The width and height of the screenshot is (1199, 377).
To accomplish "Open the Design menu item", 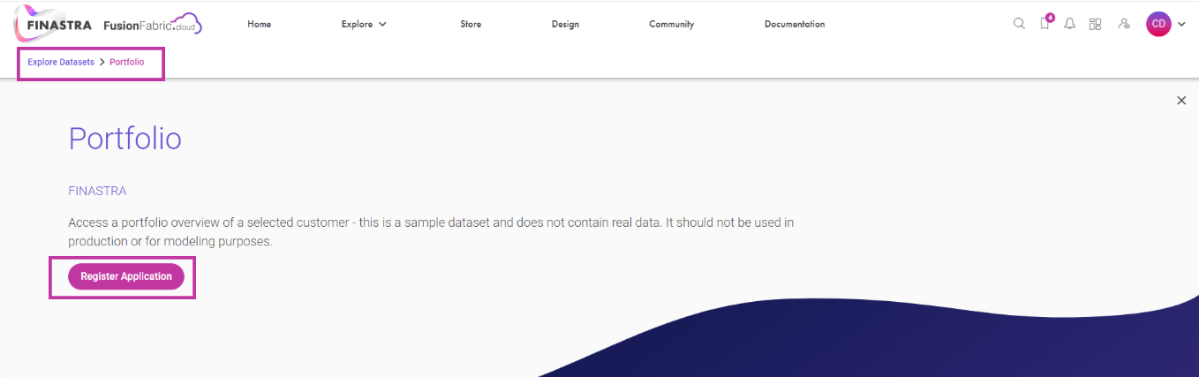I will tap(565, 24).
